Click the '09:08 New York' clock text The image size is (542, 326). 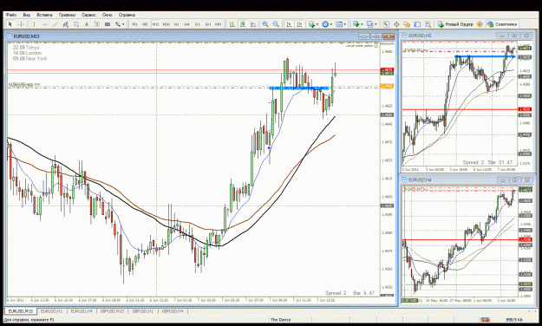(x=30, y=59)
